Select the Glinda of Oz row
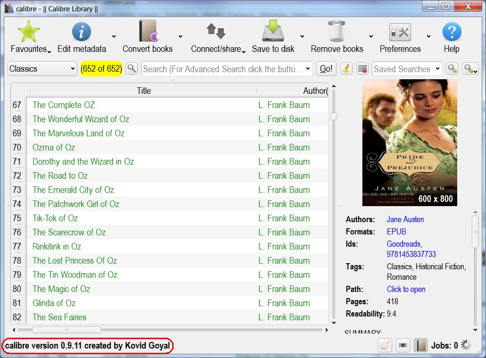Screen dimensions: 486x358 (x=177, y=303)
